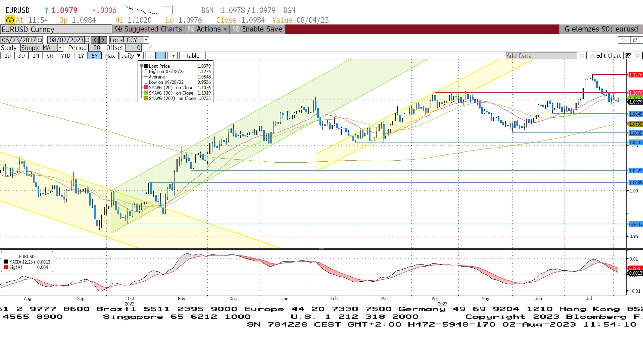Collapse panel with double-chevron icon
This screenshot has width=643, height=343.
tap(582, 56)
